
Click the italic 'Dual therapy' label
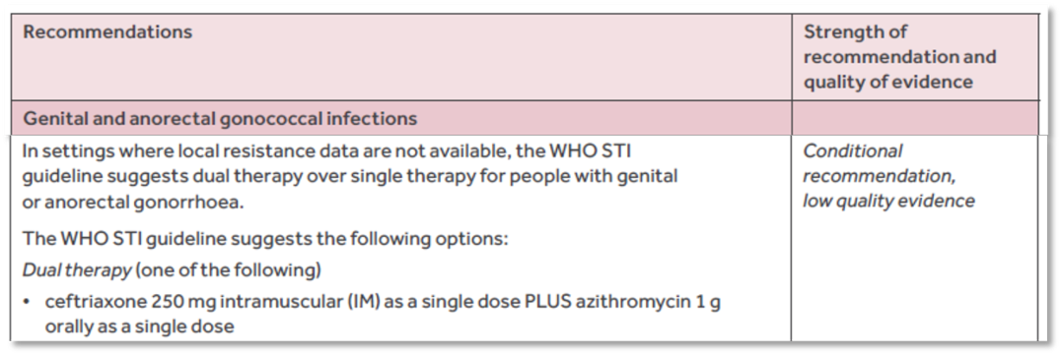pos(77,270)
